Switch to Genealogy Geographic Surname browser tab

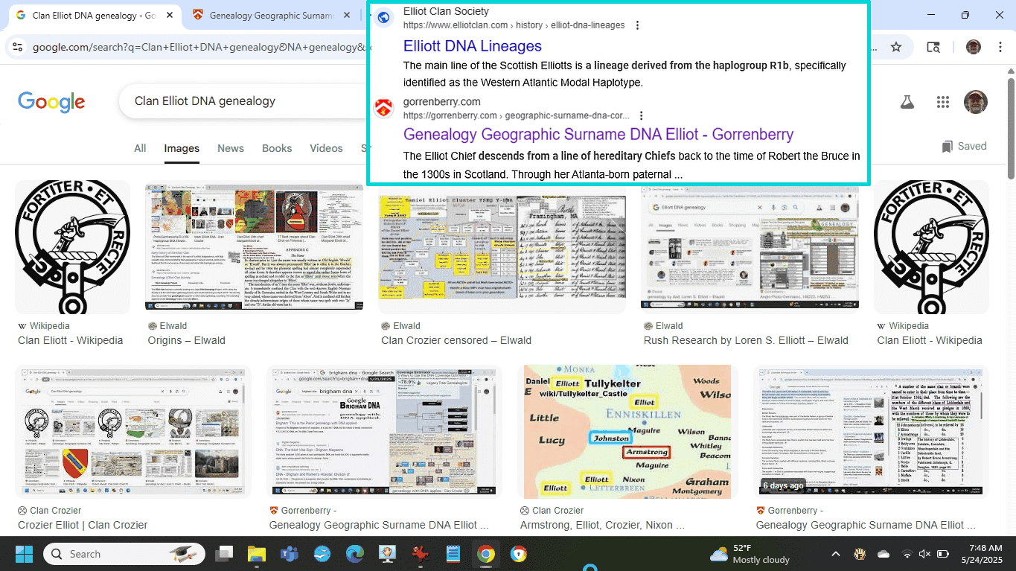pos(268,15)
